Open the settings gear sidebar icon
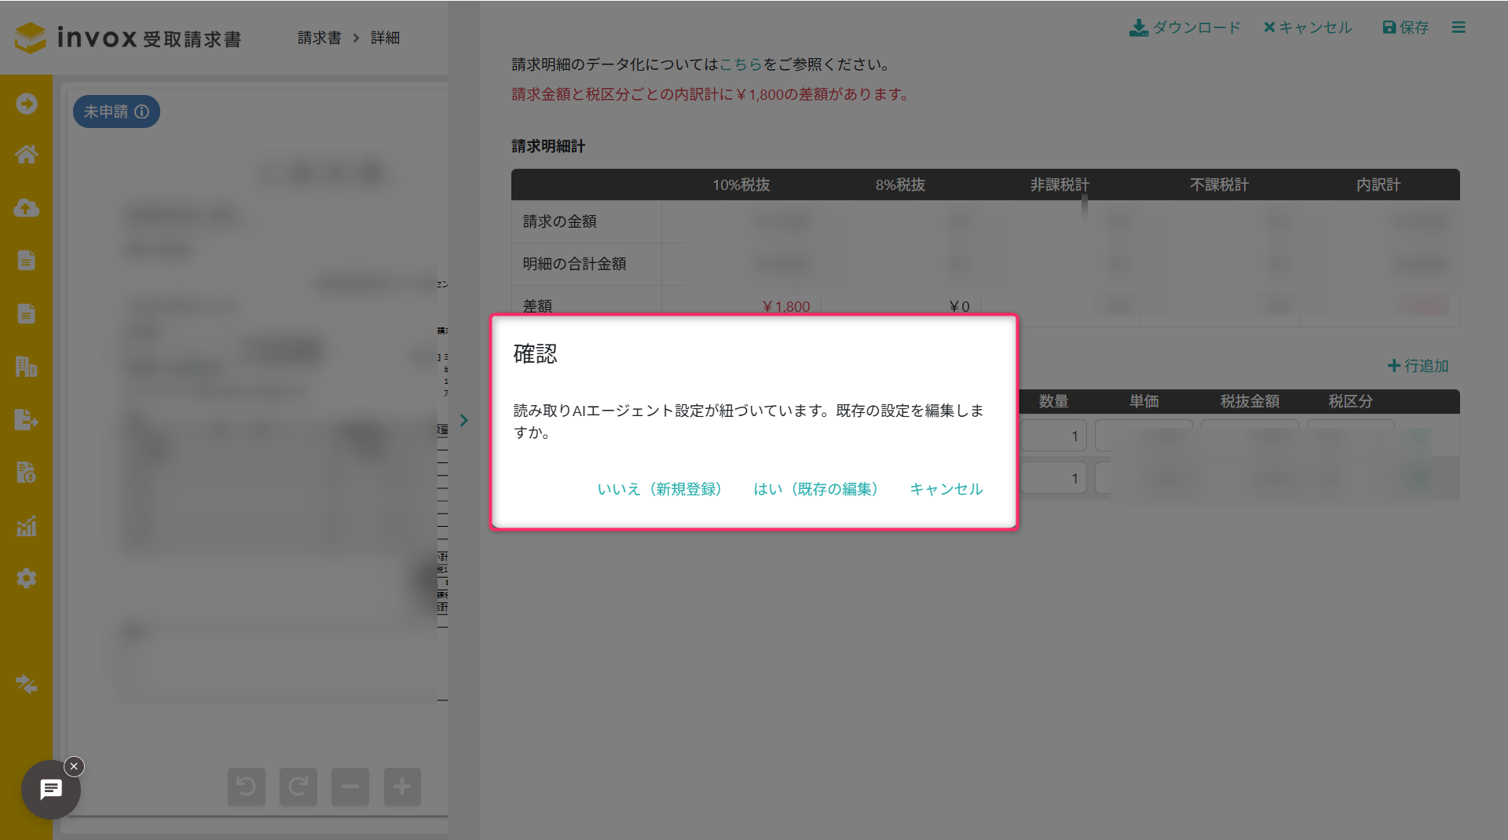This screenshot has width=1508, height=840. pyautogui.click(x=27, y=579)
